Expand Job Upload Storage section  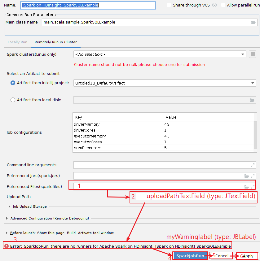tap(10, 207)
